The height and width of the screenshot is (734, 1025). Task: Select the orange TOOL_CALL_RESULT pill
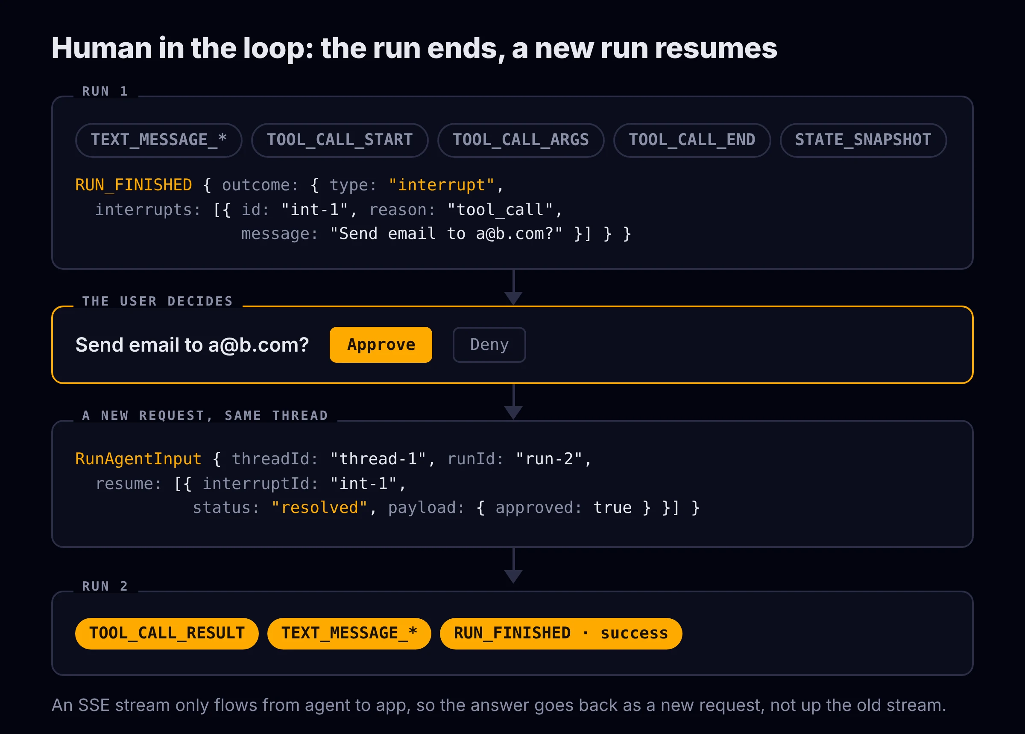point(167,633)
